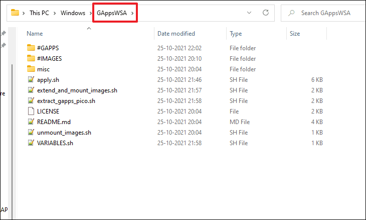Viewport: 366px width, 220px height.
Task: Click the apply.sh file icon
Action: [x=31, y=79]
